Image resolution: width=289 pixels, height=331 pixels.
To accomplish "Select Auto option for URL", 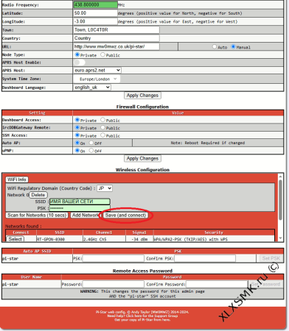I will 215,46.
